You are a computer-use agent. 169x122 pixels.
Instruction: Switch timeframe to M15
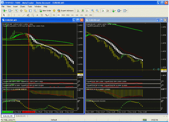coord(63,15)
